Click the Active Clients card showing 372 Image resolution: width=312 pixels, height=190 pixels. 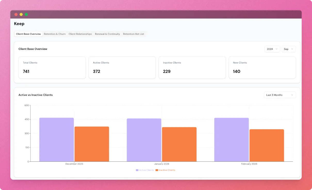[122, 67]
